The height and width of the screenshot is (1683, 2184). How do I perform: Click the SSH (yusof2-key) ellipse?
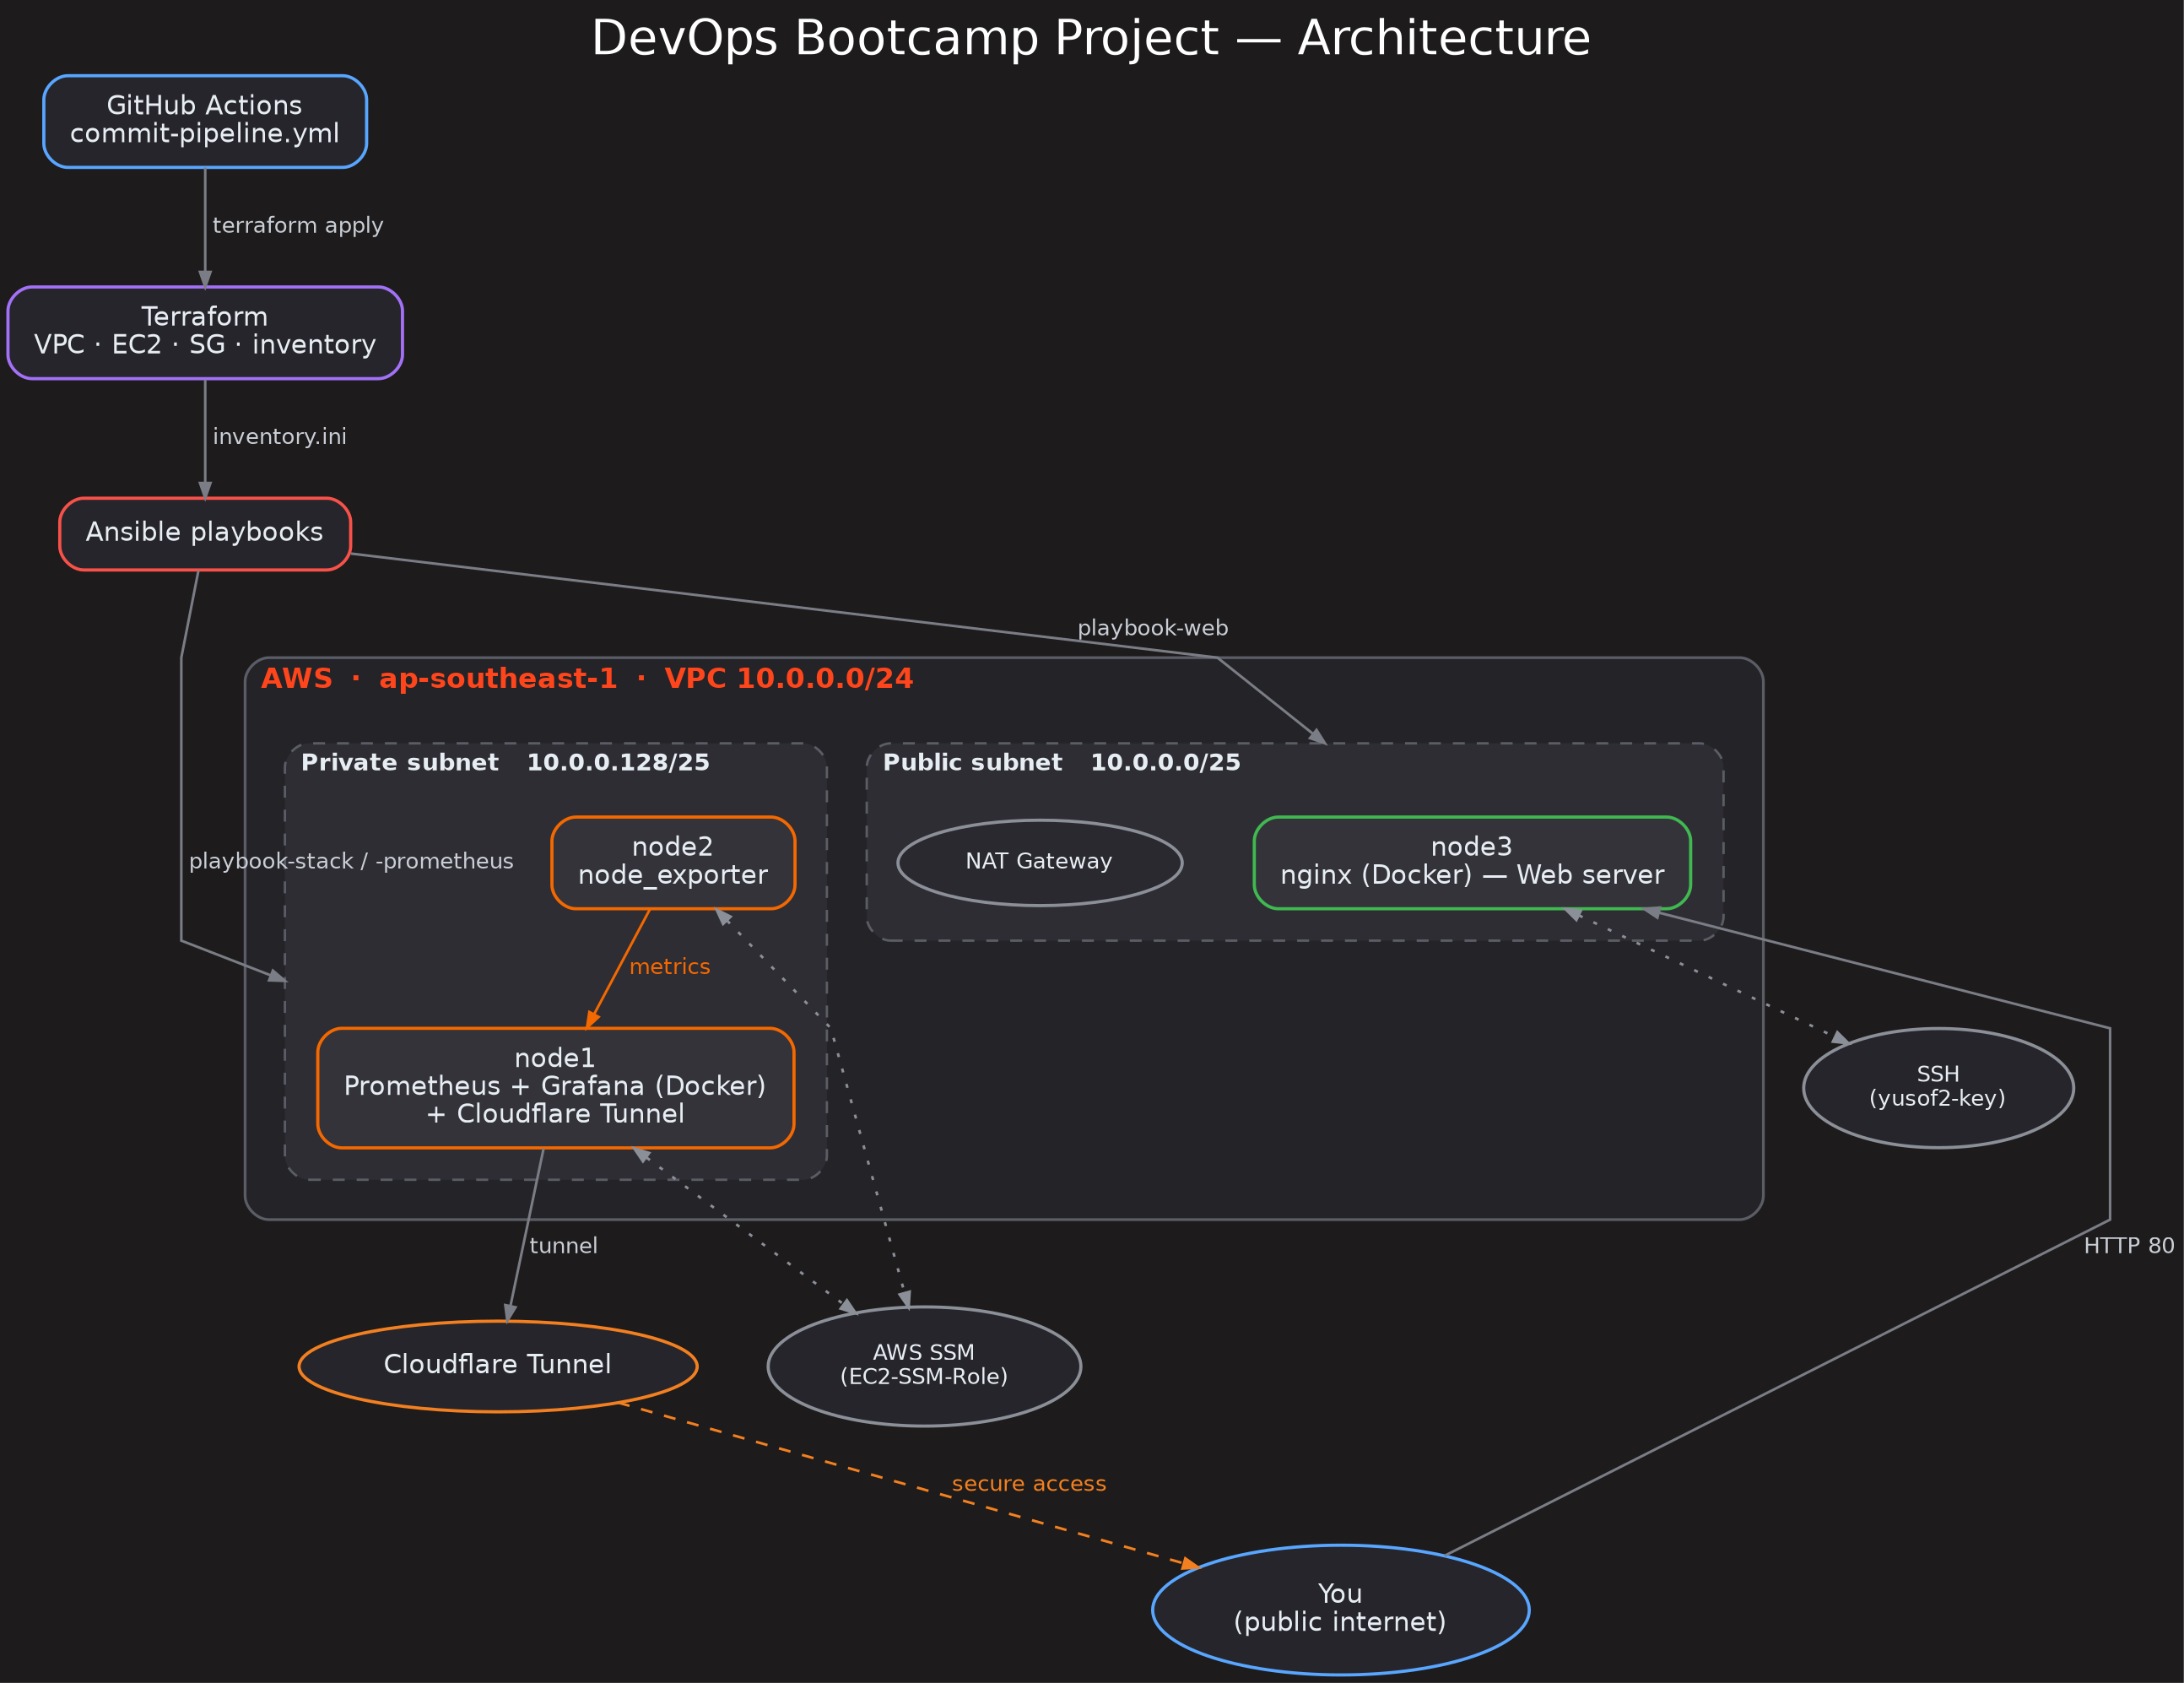pyautogui.click(x=1938, y=1088)
